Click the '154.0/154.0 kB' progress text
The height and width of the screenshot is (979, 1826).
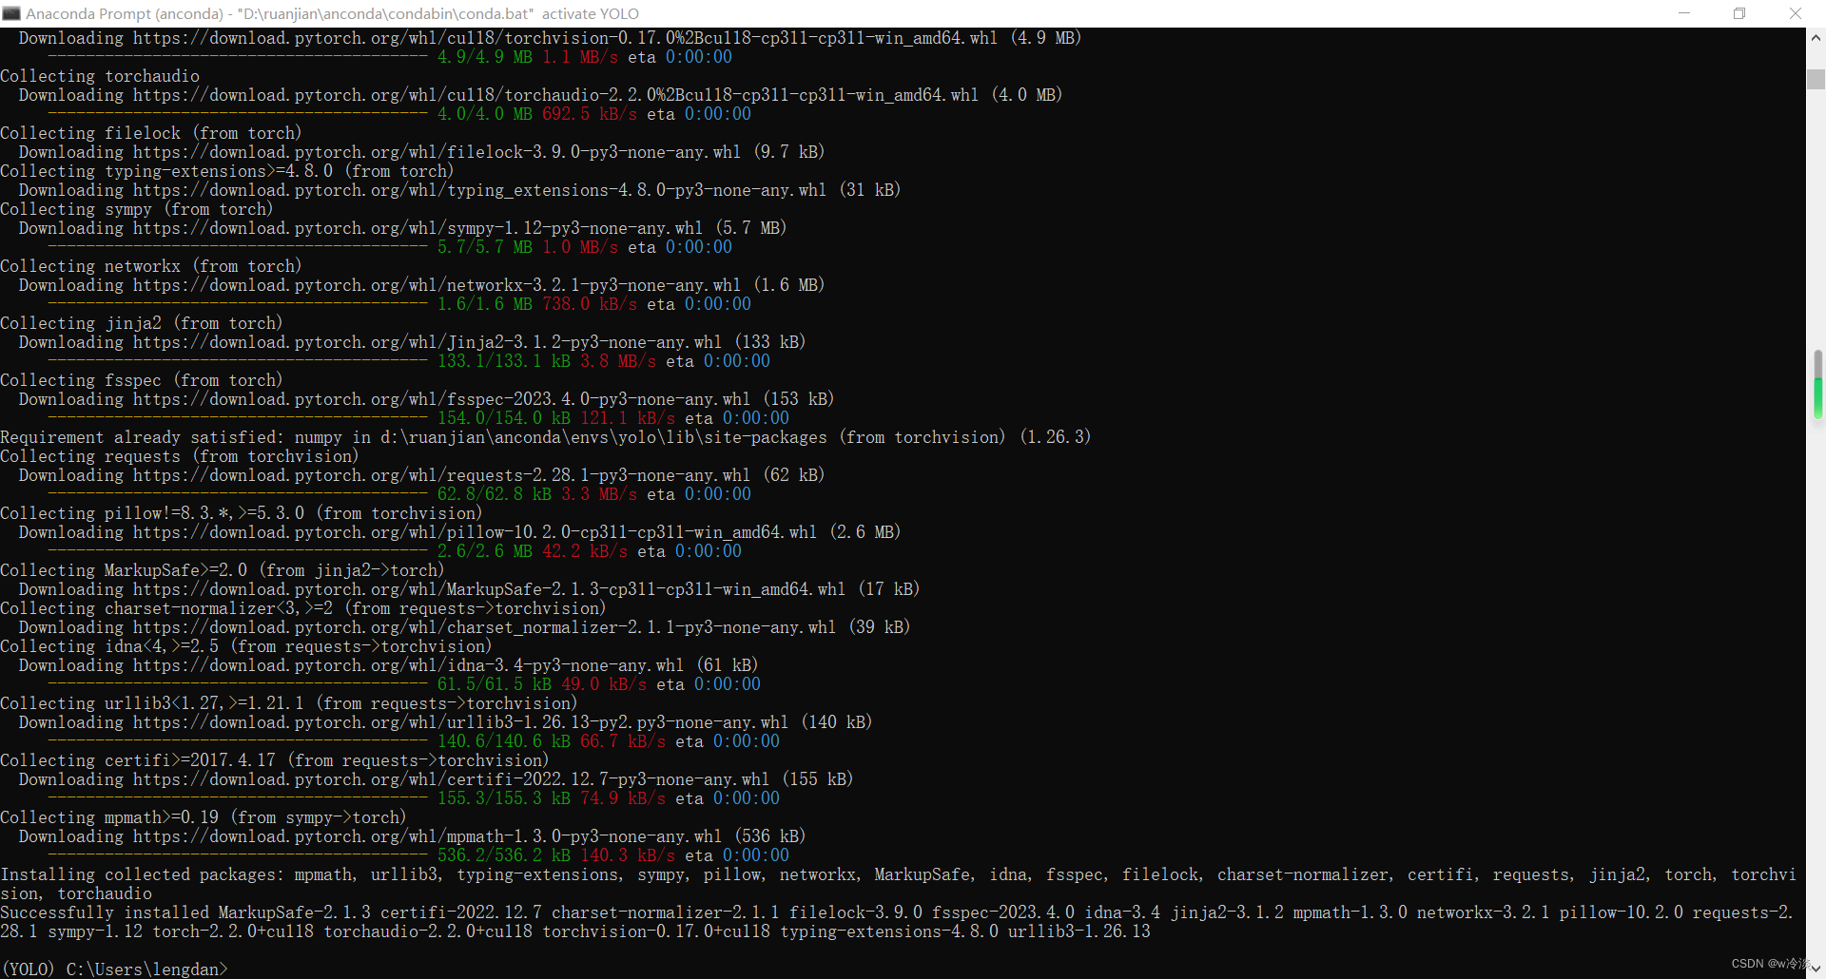pos(504,418)
